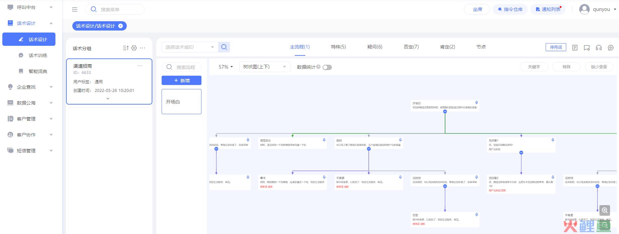This screenshot has width=619, height=234.
Task: Click the 搜索菜单 search field
Action: [115, 9]
